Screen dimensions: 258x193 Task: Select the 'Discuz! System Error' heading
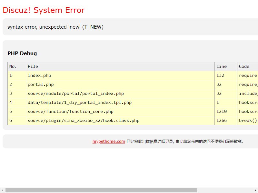click(x=44, y=10)
